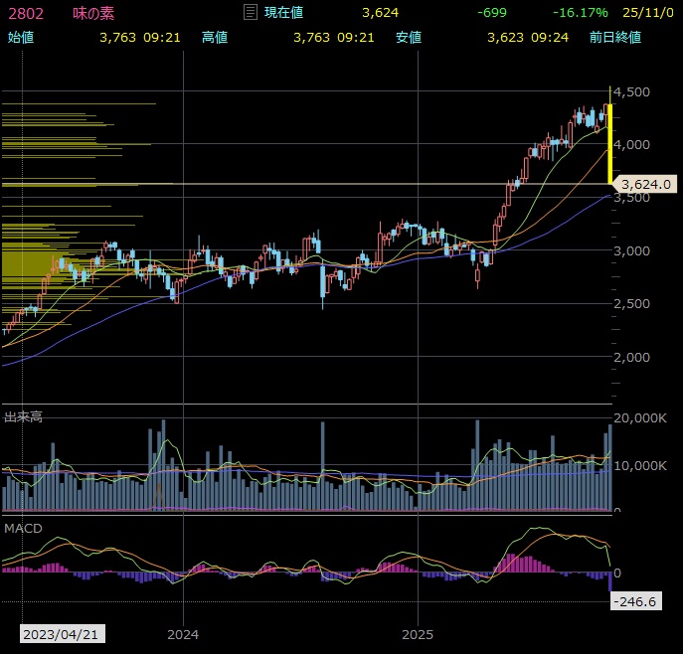683x654 pixels.
Task: Click the 2025 year axis label
Action: (419, 634)
